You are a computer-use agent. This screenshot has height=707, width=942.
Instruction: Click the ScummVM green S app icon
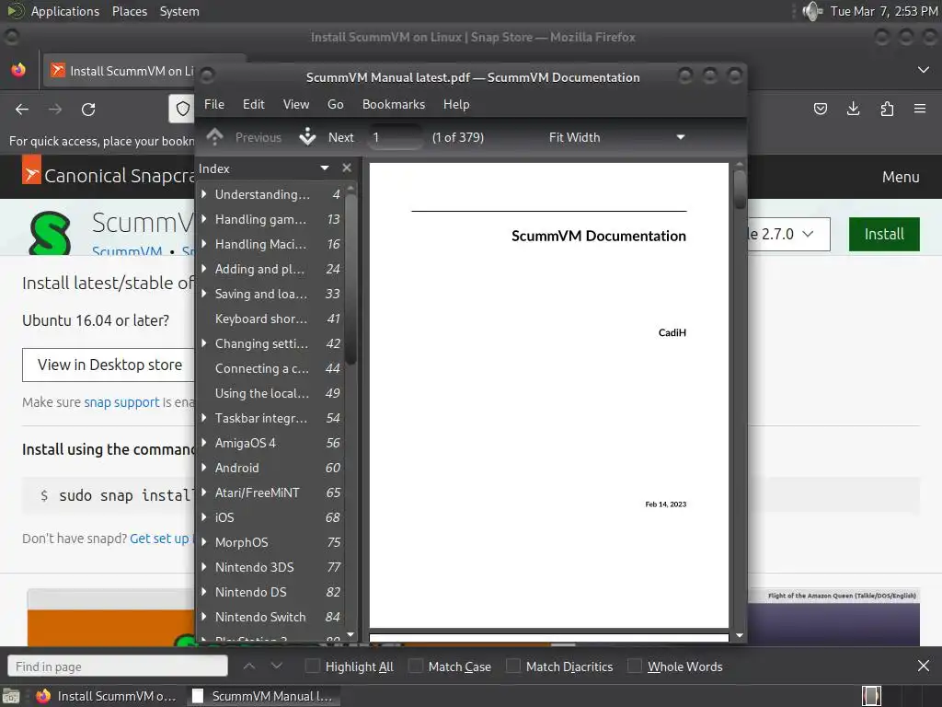click(50, 232)
